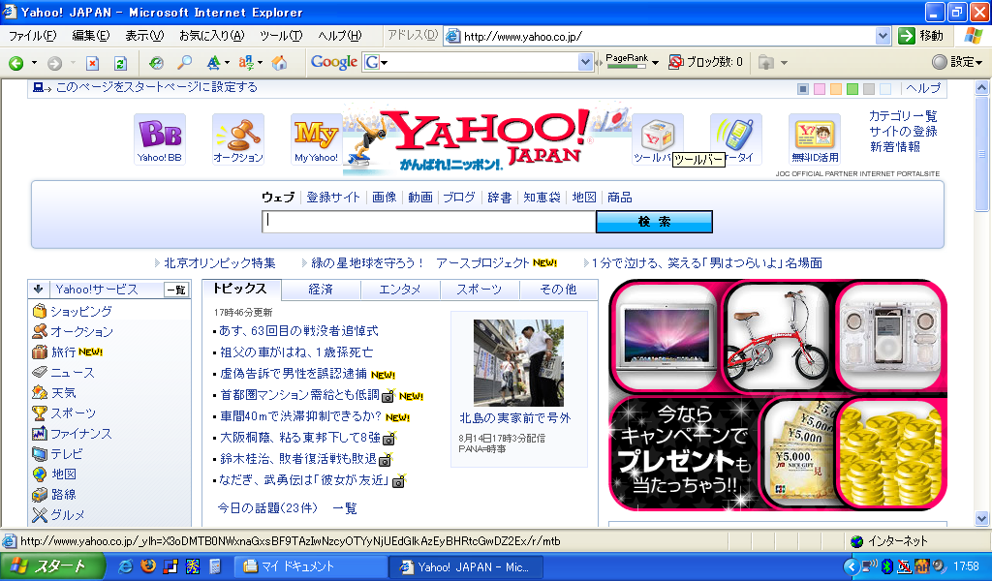This screenshot has height=581, width=992.
Task: Open the オークション gavel icon at top
Action: click(x=238, y=139)
